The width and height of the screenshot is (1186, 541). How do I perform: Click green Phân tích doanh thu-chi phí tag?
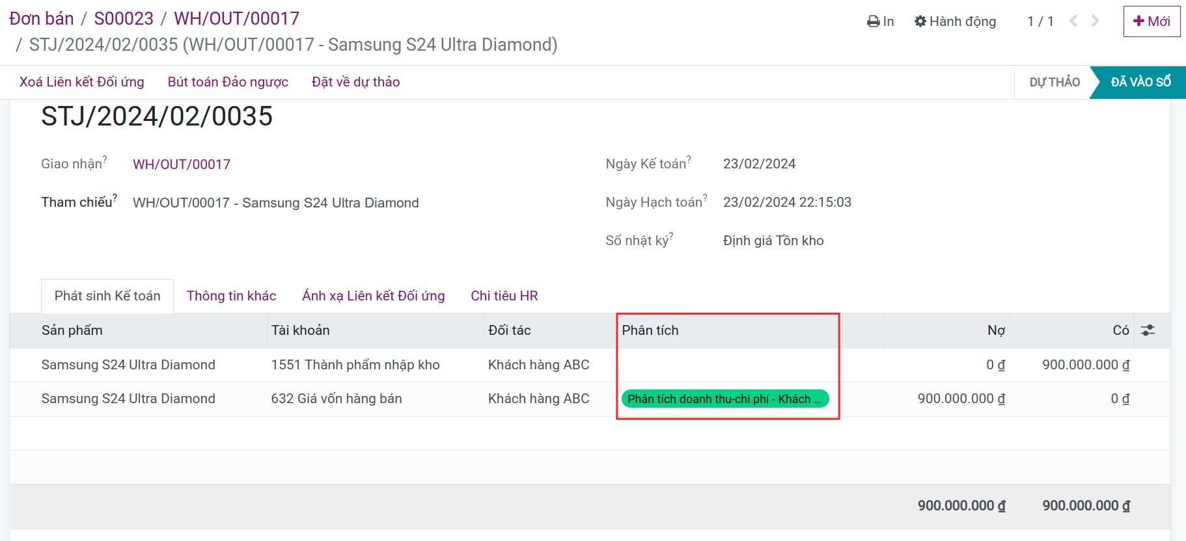pyautogui.click(x=724, y=399)
